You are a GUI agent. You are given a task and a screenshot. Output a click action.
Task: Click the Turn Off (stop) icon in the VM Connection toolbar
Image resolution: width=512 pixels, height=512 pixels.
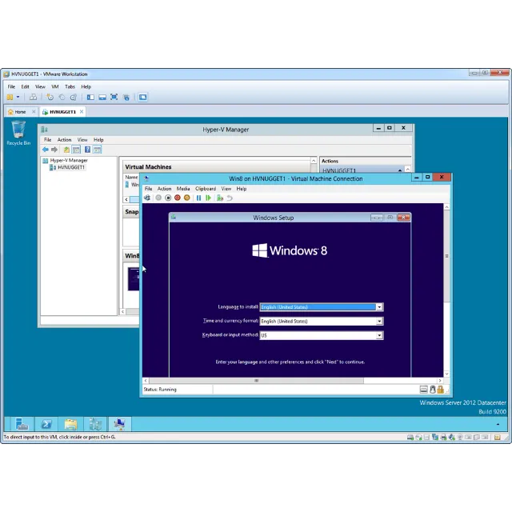168,198
